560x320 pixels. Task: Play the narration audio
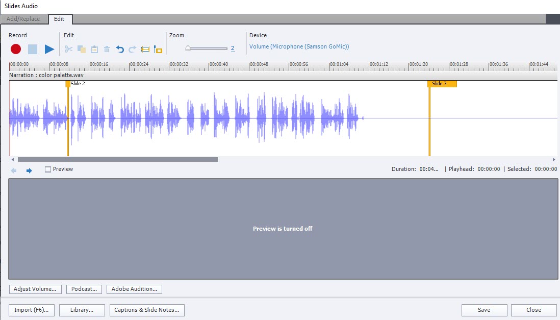tap(49, 49)
